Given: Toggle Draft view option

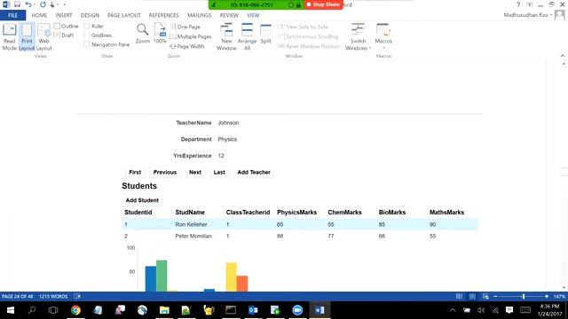Looking at the screenshot, I should (64, 35).
